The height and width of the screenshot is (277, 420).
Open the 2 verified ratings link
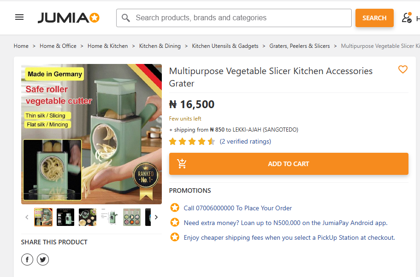coord(245,141)
